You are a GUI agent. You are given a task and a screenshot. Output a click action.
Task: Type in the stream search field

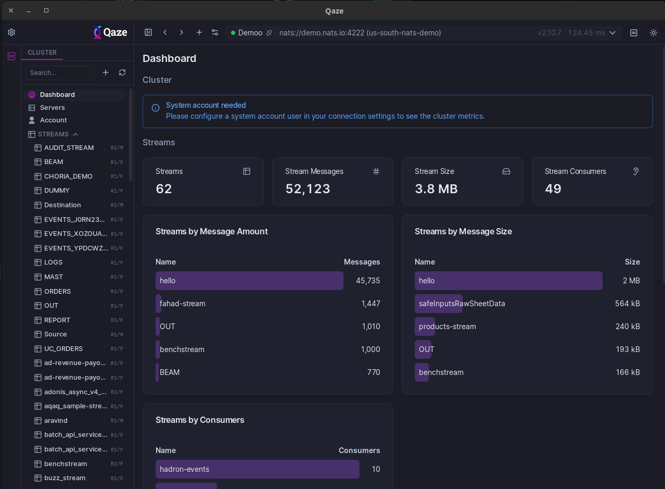point(59,72)
